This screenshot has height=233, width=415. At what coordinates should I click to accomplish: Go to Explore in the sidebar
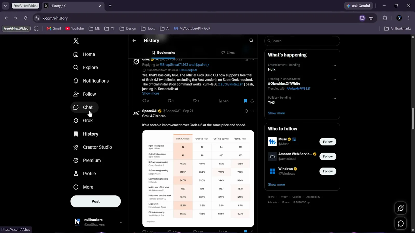coord(86,68)
